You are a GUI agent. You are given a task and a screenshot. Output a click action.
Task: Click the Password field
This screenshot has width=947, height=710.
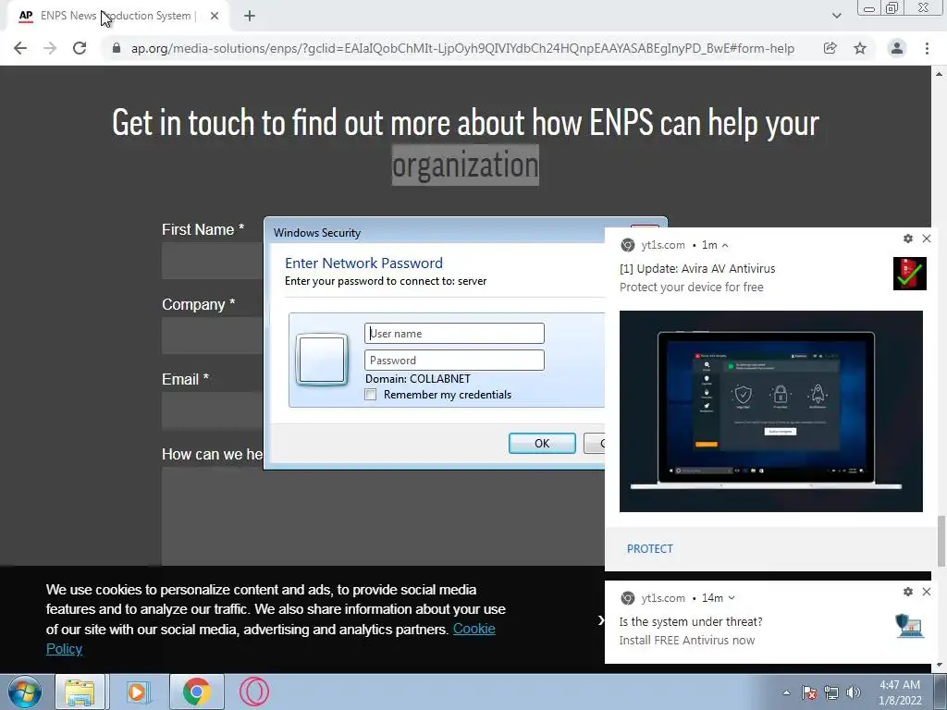click(454, 361)
